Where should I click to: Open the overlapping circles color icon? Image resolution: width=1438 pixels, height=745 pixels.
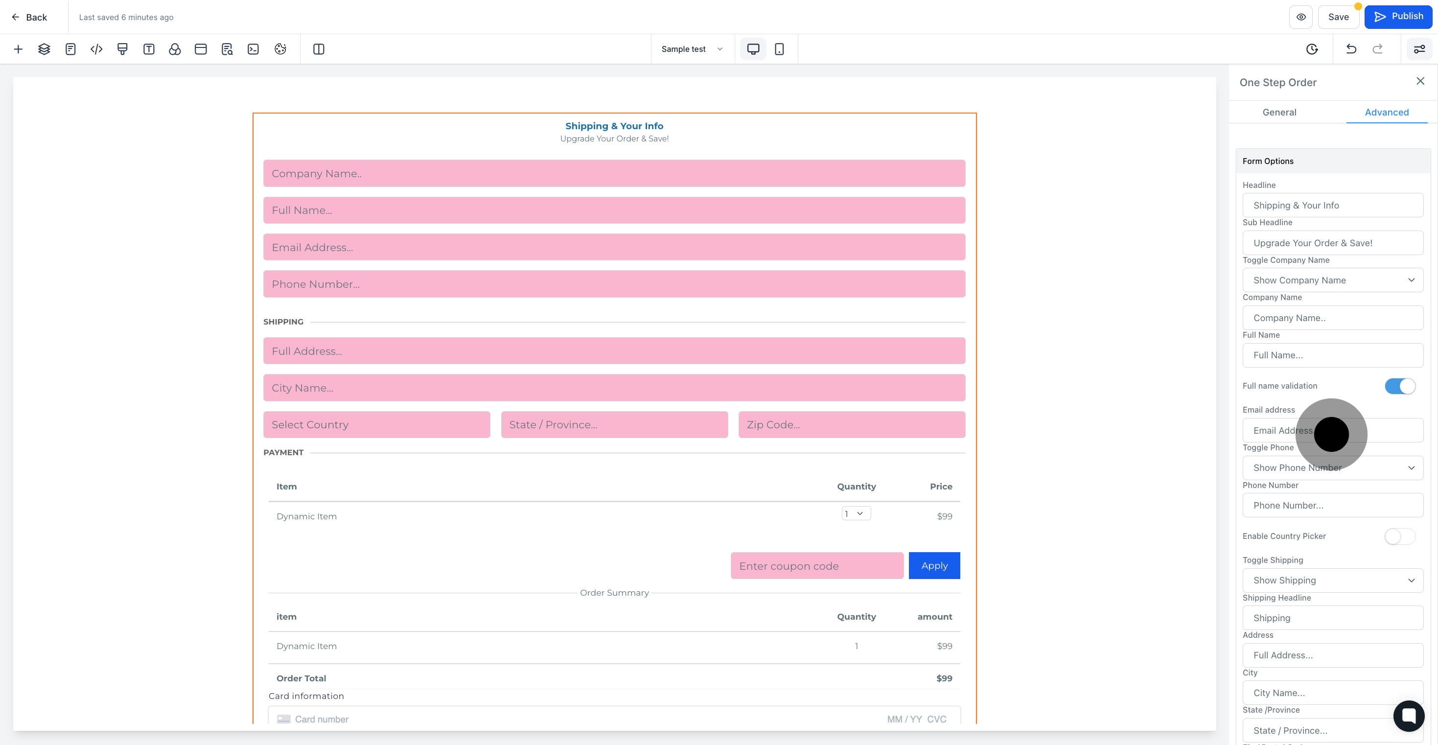pos(175,49)
